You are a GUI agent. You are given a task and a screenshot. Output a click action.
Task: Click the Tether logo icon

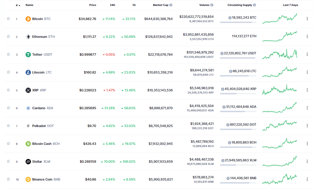[28, 55]
